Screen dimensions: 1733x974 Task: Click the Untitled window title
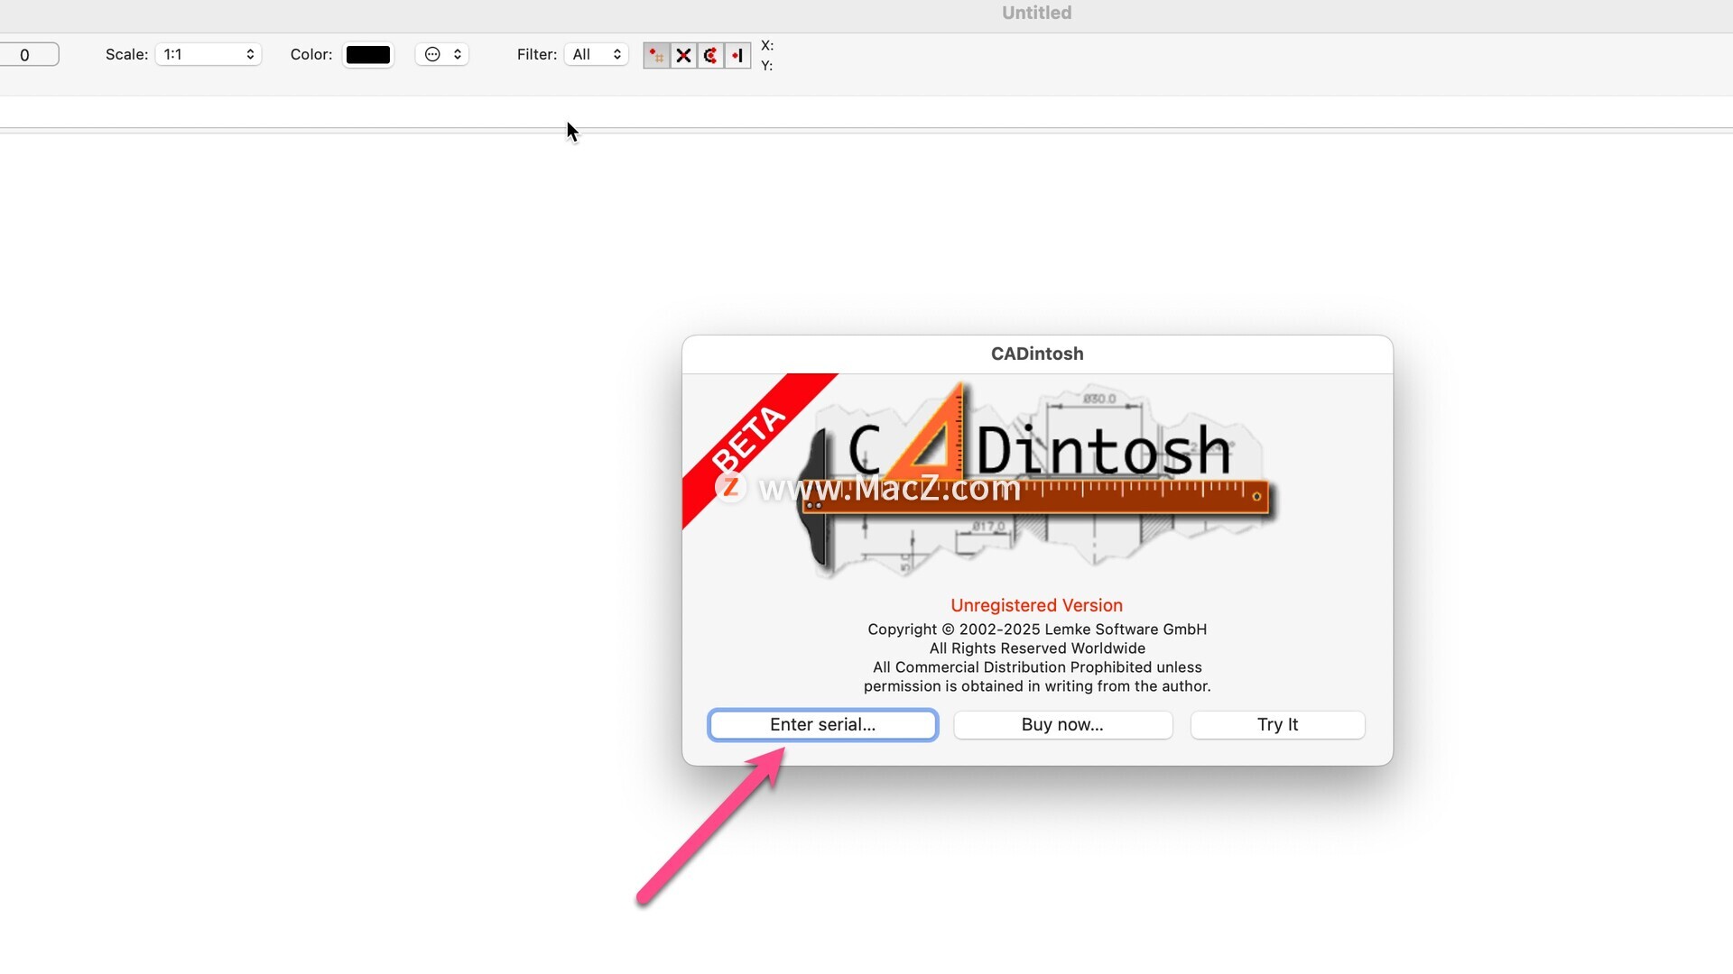click(1036, 13)
